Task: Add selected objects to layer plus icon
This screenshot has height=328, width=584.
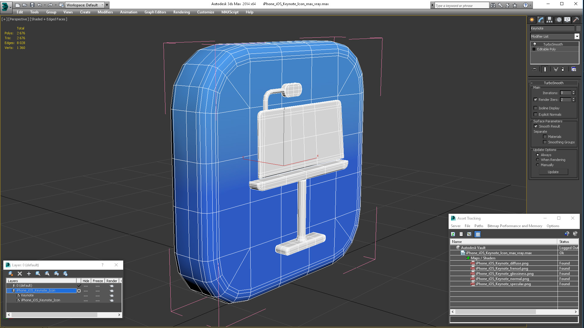Action: (x=29, y=274)
